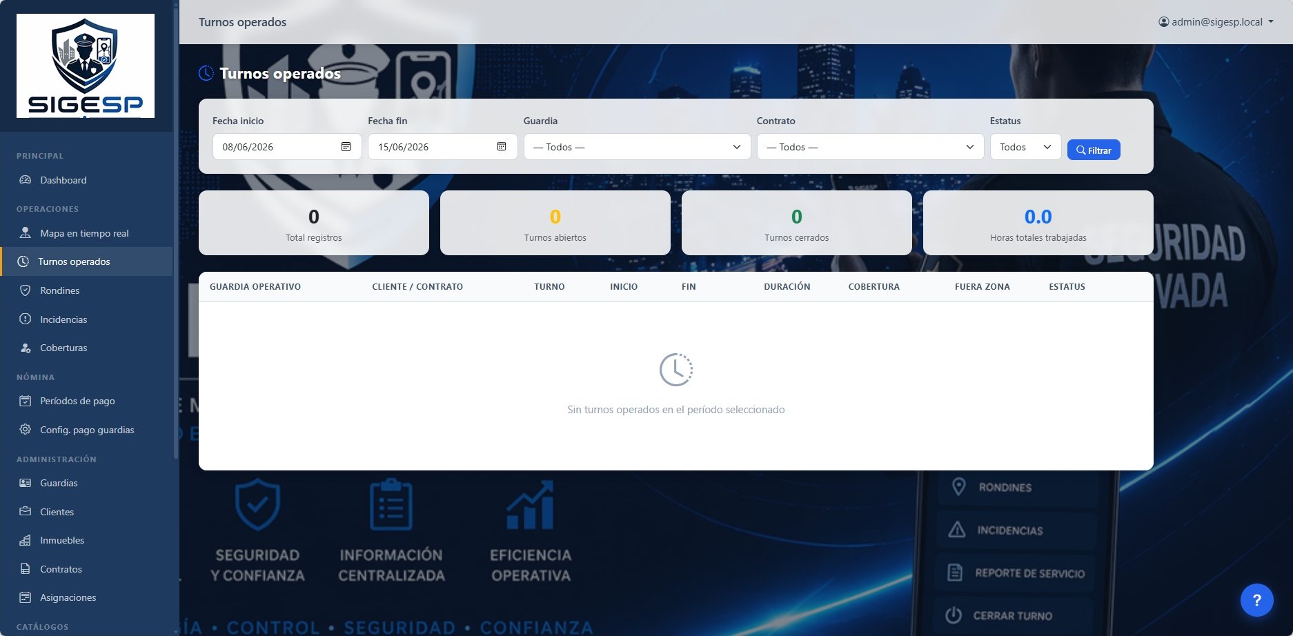The image size is (1293, 636).
Task: Click the blue help question mark button
Action: [x=1257, y=600]
